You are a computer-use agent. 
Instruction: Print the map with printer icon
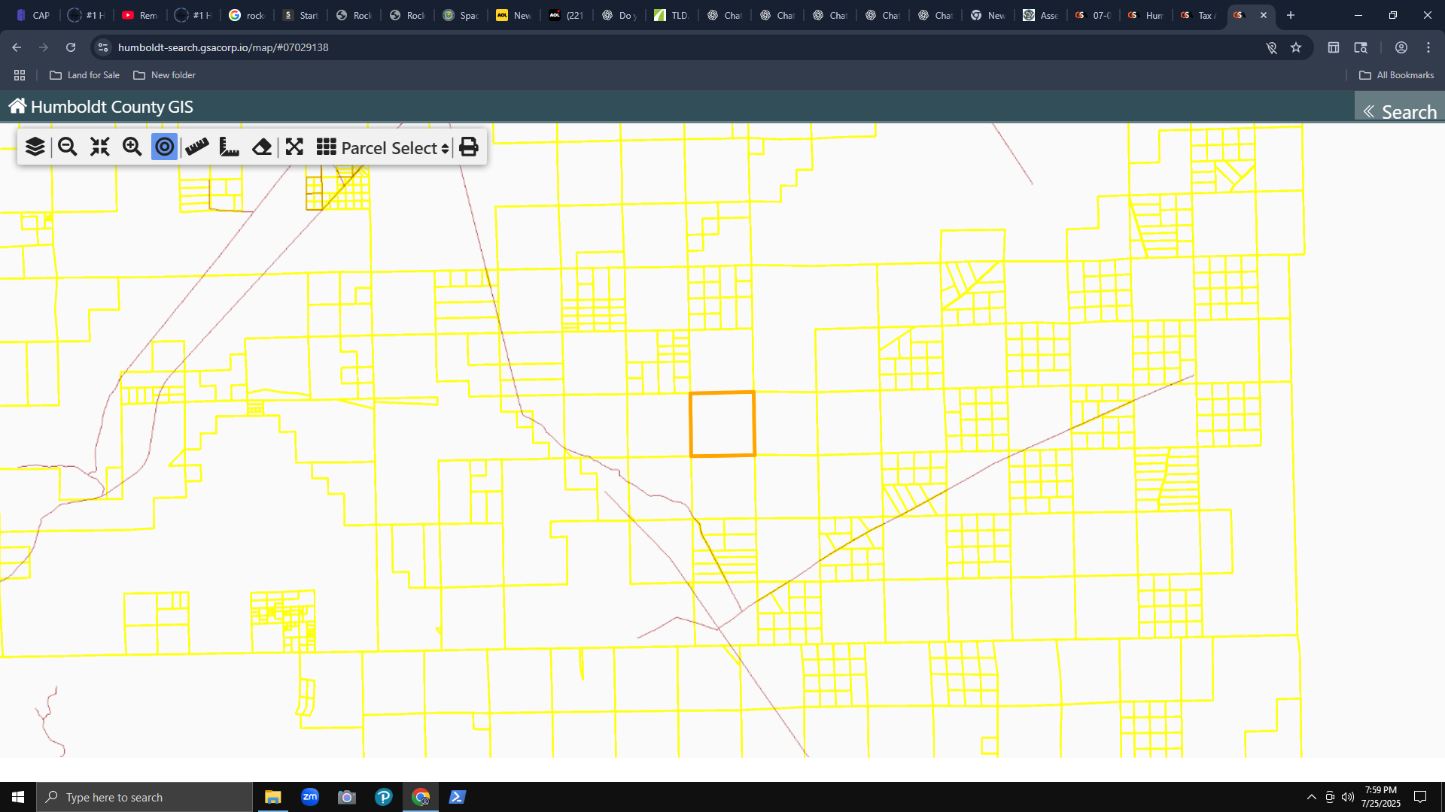pos(469,147)
